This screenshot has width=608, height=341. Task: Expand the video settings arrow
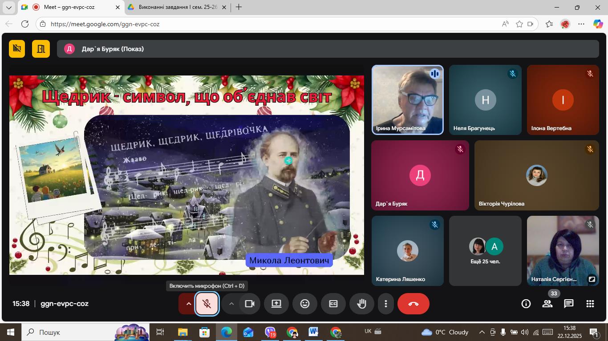click(231, 304)
